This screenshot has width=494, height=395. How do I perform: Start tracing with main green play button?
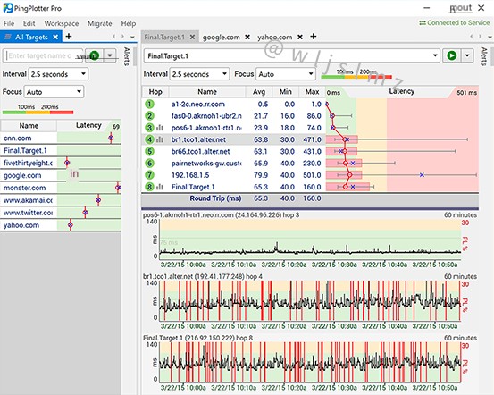451,55
